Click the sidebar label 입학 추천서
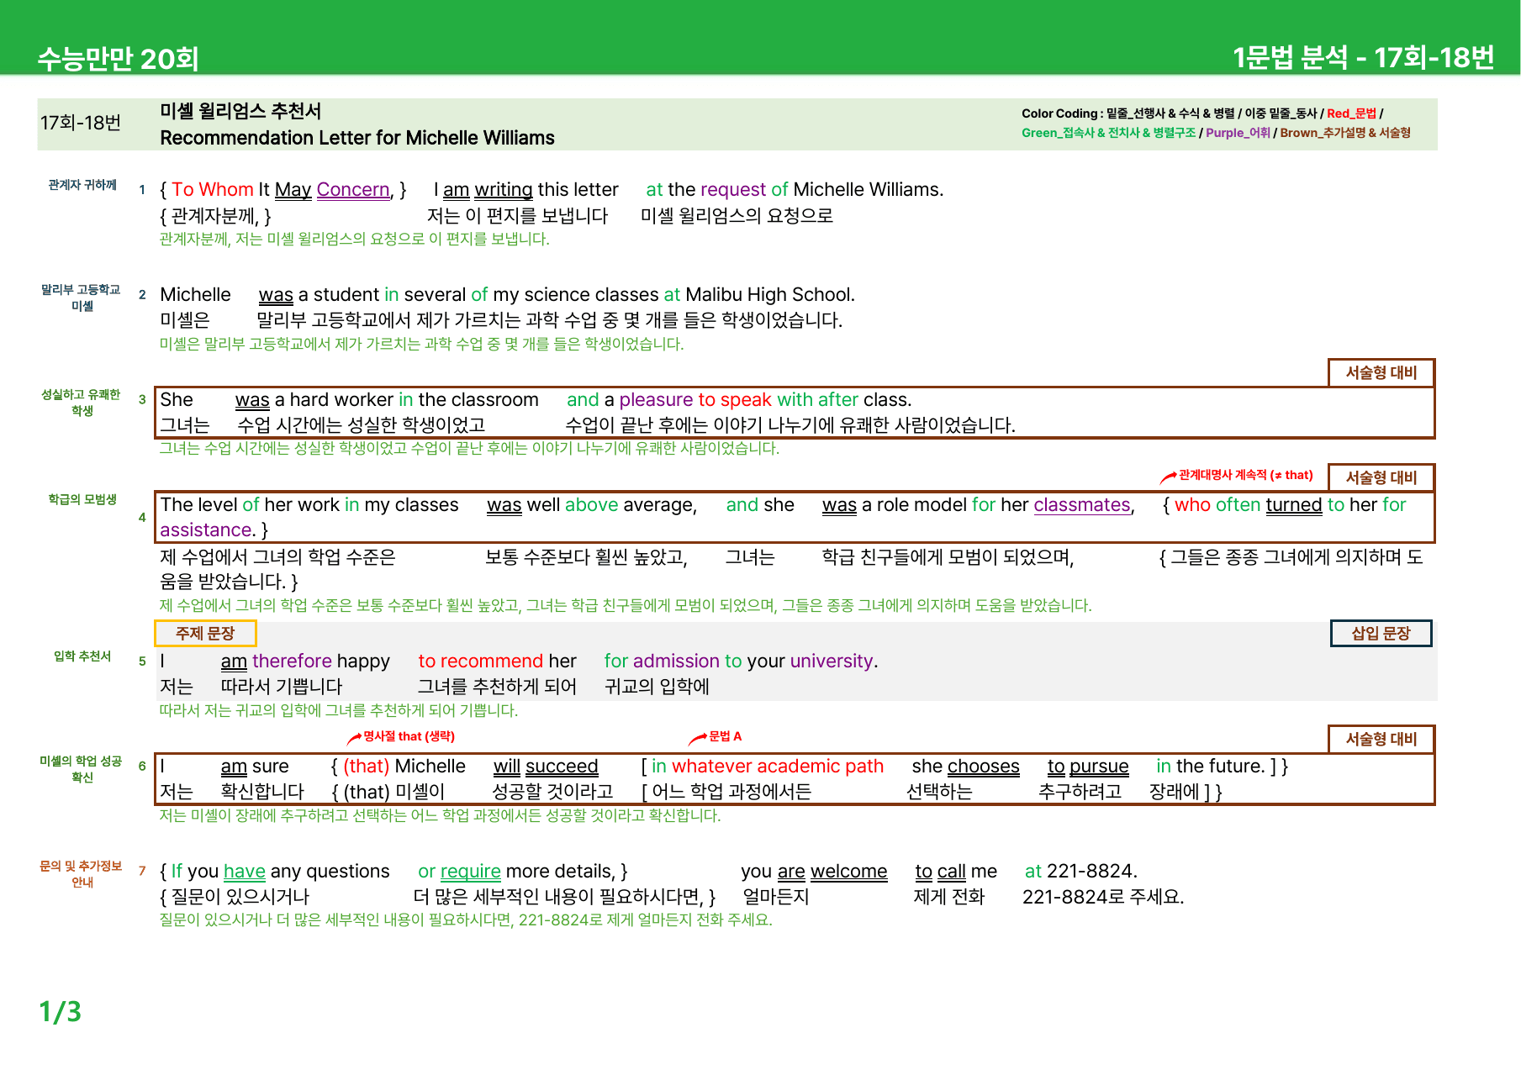 coord(82,656)
